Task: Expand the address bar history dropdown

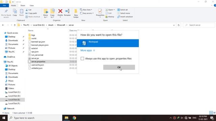Action: 174,25
